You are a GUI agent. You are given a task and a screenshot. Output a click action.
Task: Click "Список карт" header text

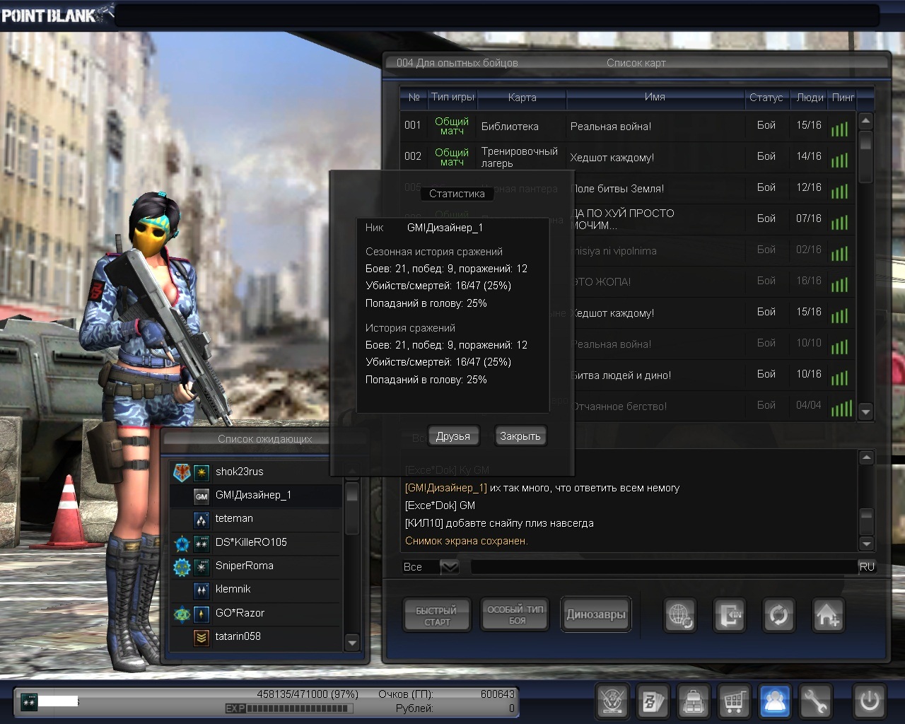click(636, 63)
